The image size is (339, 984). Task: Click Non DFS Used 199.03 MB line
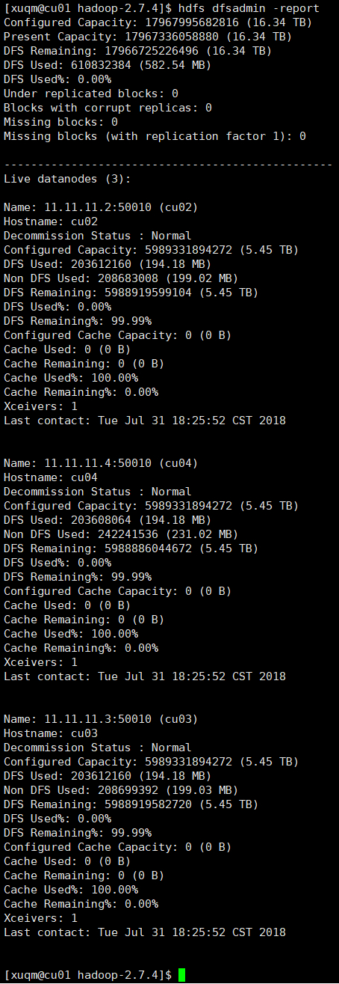(121, 790)
